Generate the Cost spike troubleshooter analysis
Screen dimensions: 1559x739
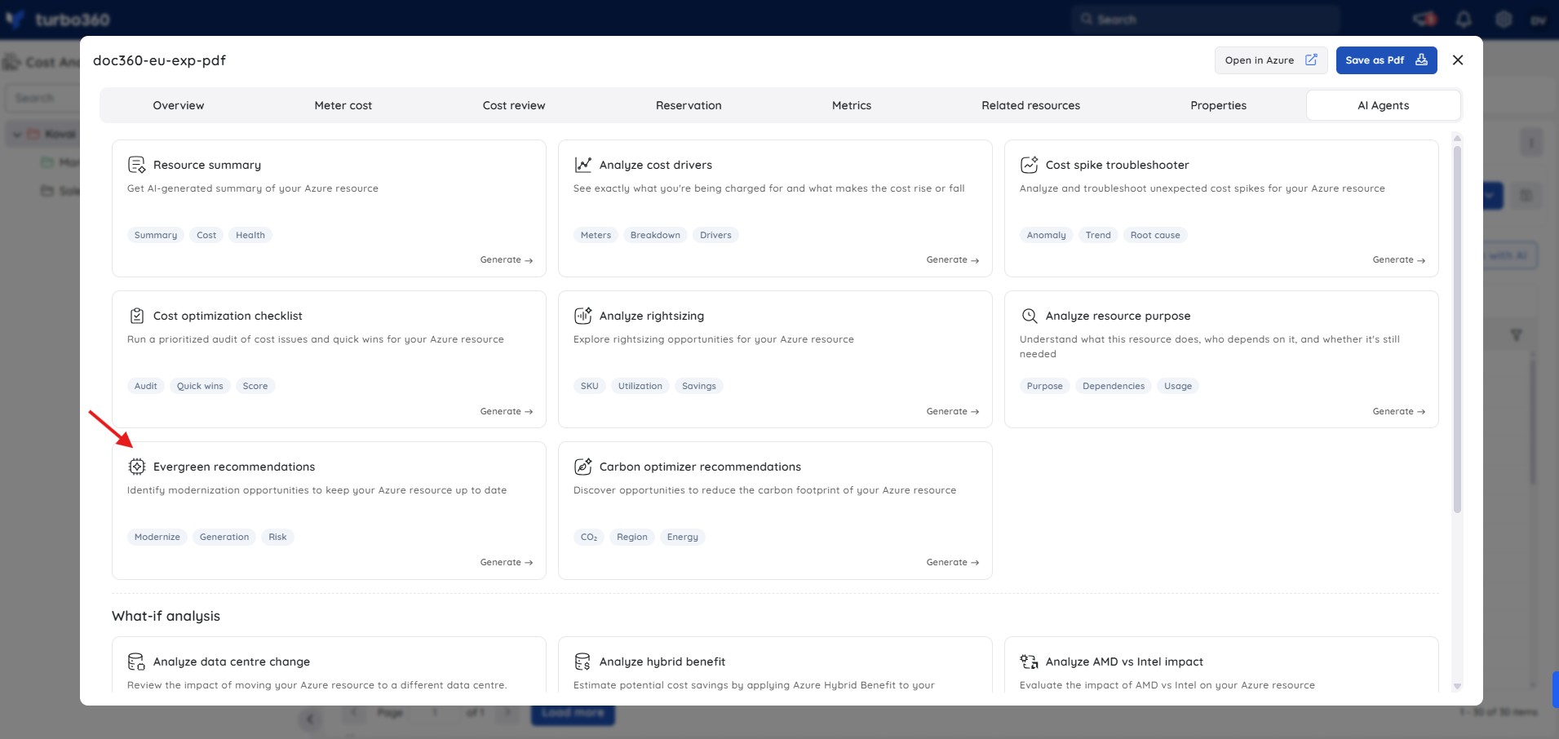[1398, 260]
